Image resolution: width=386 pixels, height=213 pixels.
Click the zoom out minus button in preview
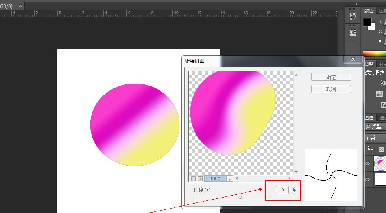pos(193,179)
